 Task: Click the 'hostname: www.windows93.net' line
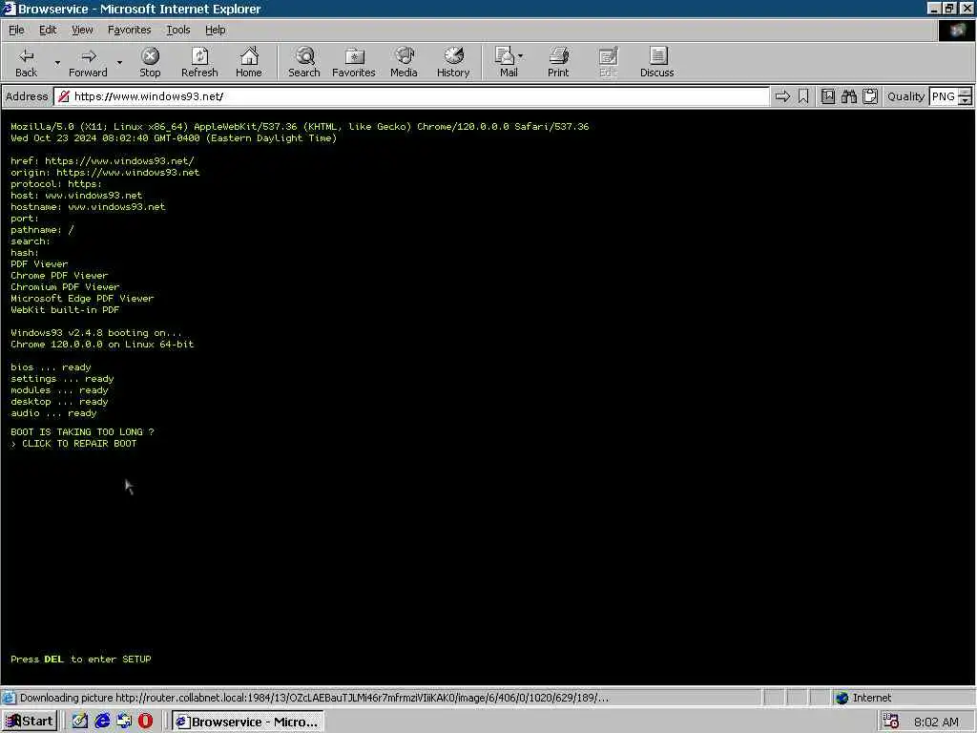pos(88,206)
